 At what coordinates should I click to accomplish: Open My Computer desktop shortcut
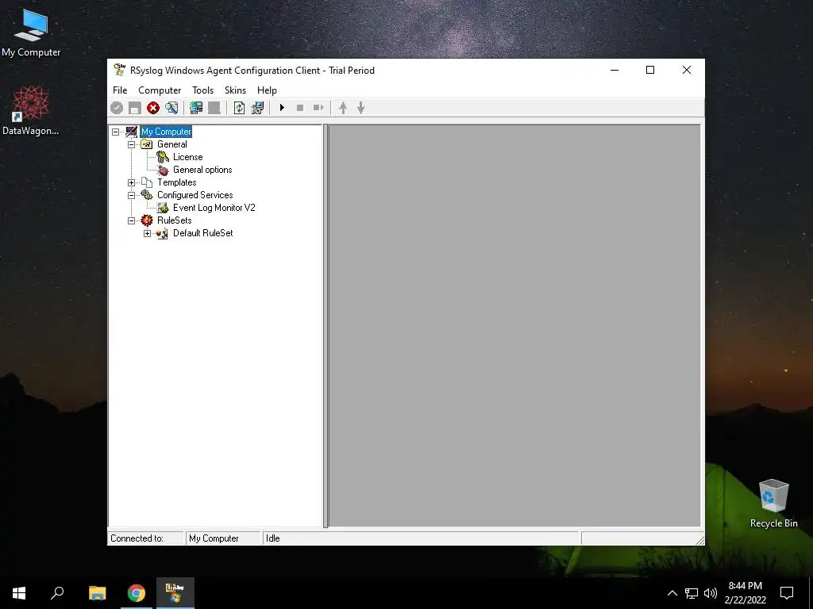click(x=31, y=34)
